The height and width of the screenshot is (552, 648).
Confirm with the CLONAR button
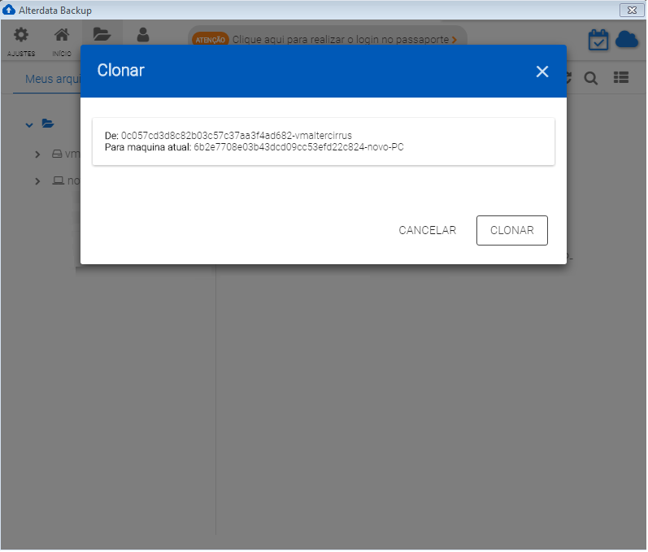(x=512, y=230)
